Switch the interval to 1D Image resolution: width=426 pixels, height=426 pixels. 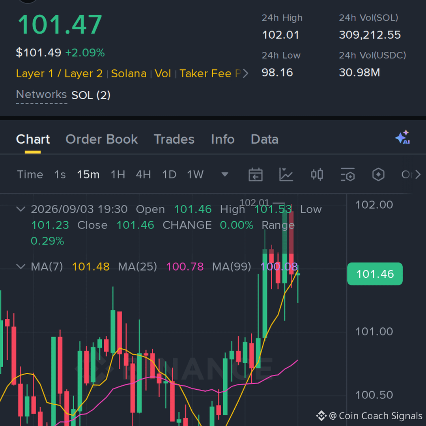tap(169, 174)
